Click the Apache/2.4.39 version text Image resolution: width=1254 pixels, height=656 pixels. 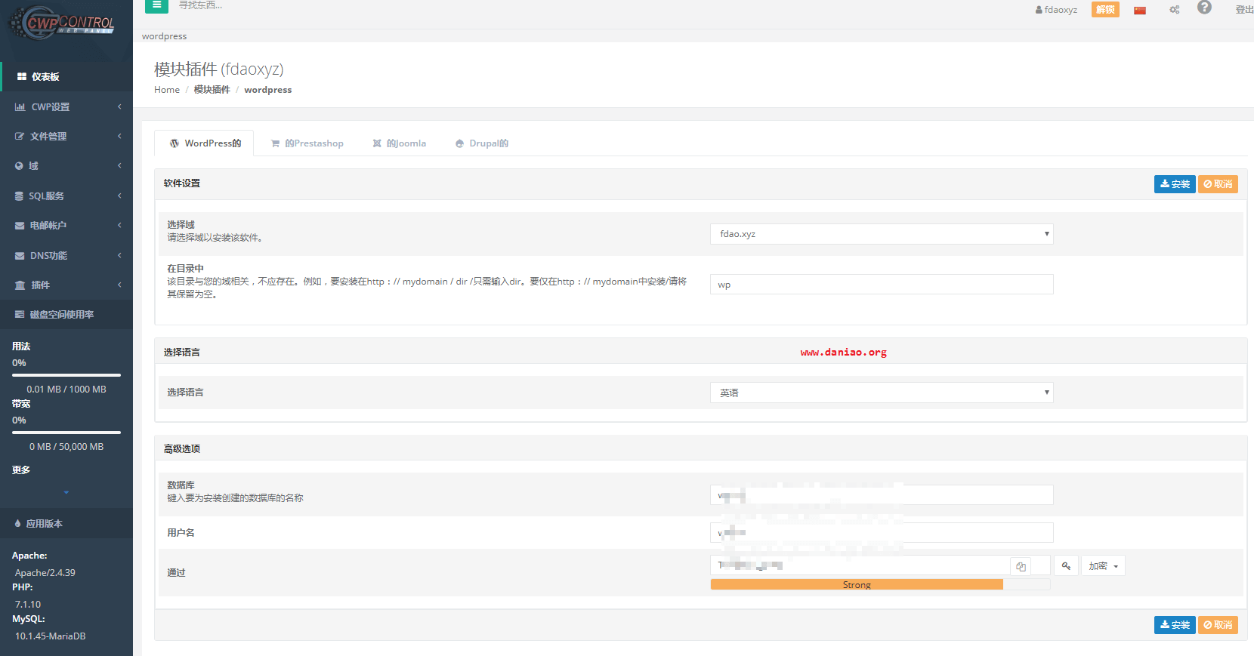[45, 573]
